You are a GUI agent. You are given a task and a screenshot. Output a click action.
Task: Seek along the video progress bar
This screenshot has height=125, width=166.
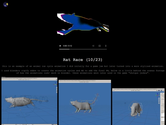click(x=83, y=49)
